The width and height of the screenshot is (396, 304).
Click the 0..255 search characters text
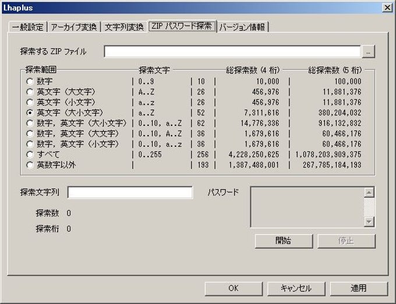[150, 154]
